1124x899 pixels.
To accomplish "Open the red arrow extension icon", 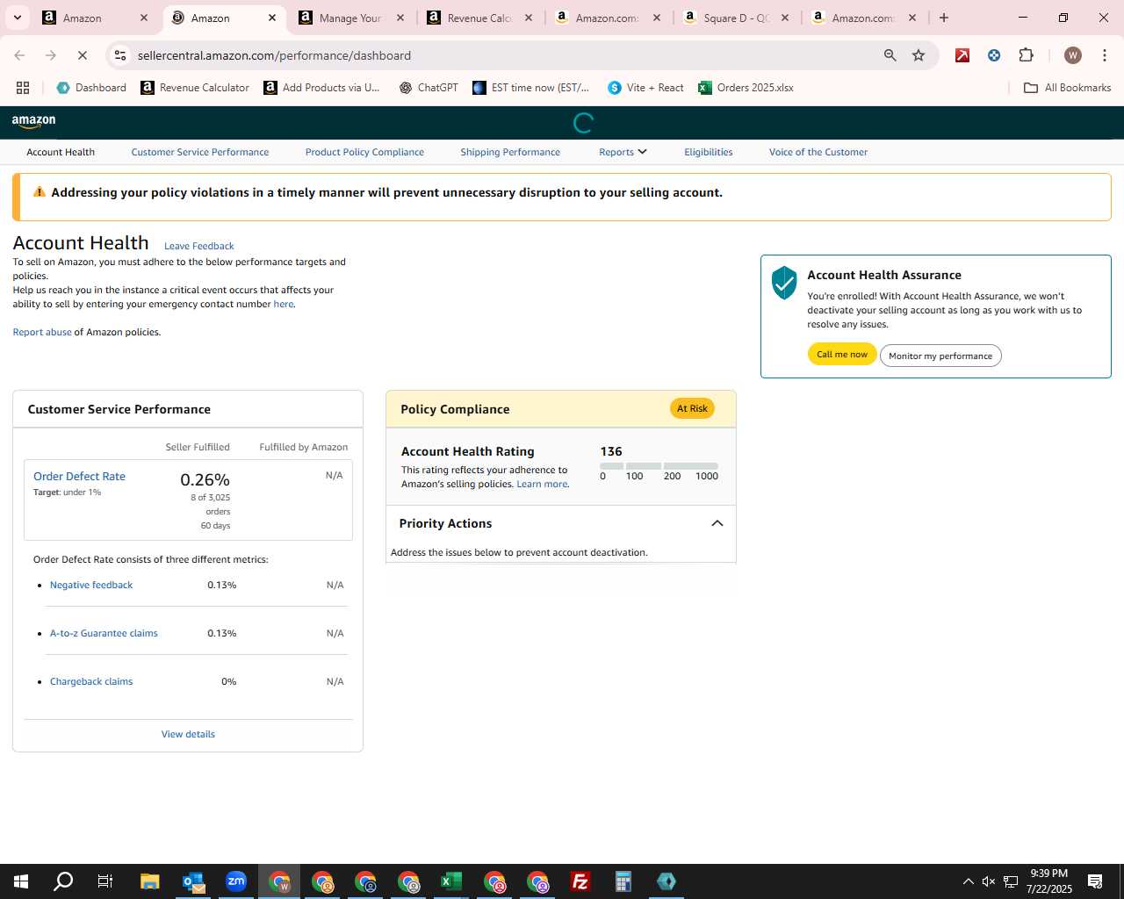I will pos(962,55).
